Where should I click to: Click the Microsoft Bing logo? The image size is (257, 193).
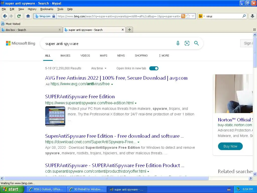click(x=21, y=43)
